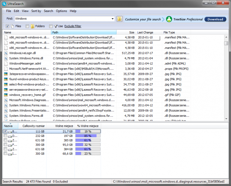The width and height of the screenshot is (231, 186).
Task: Check the drive with 68,6 GB free
Action: (5, 153)
